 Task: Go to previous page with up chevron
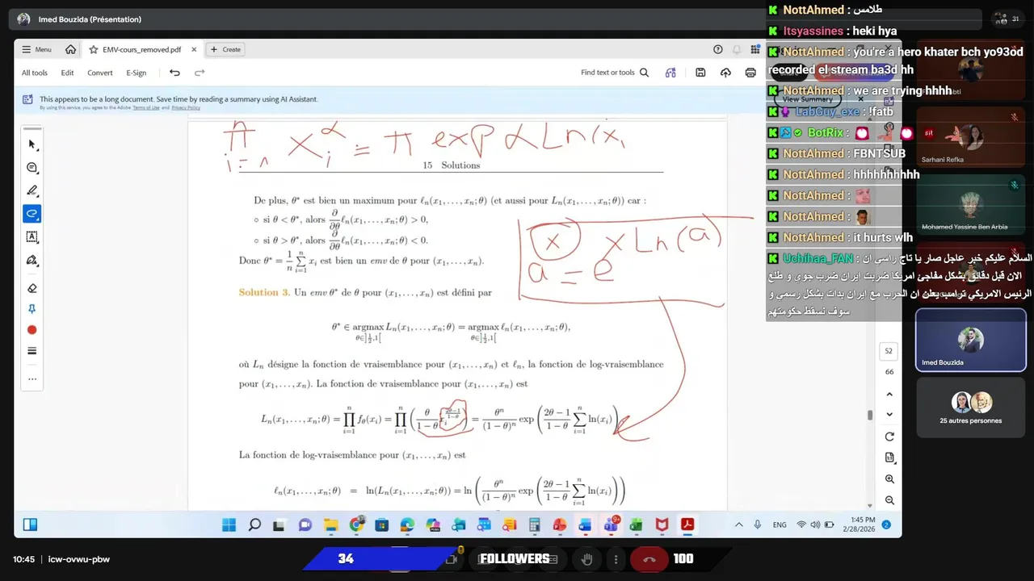point(889,394)
